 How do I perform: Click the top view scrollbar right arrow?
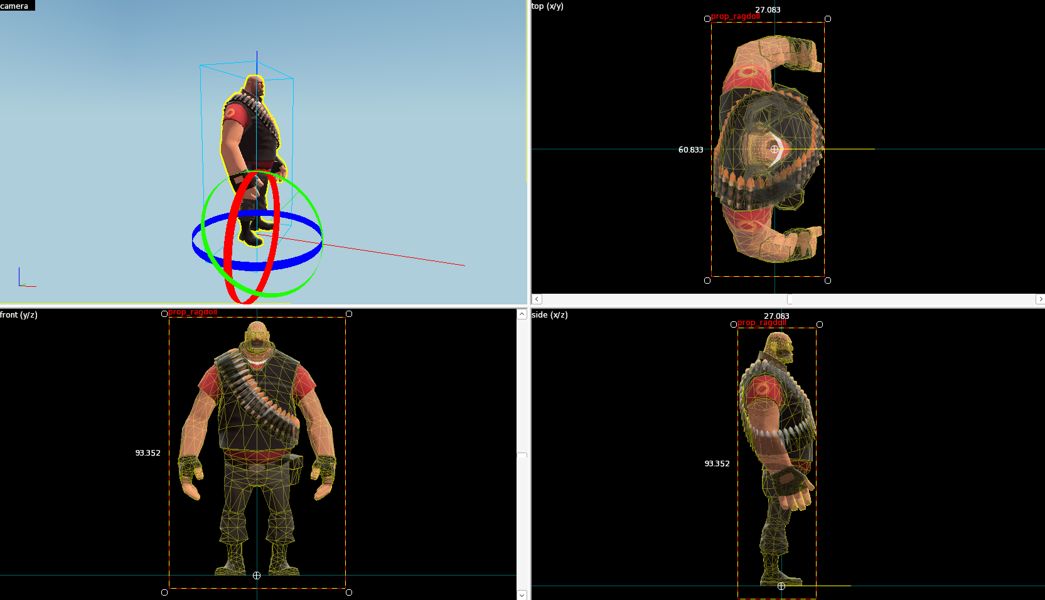click(x=1040, y=299)
